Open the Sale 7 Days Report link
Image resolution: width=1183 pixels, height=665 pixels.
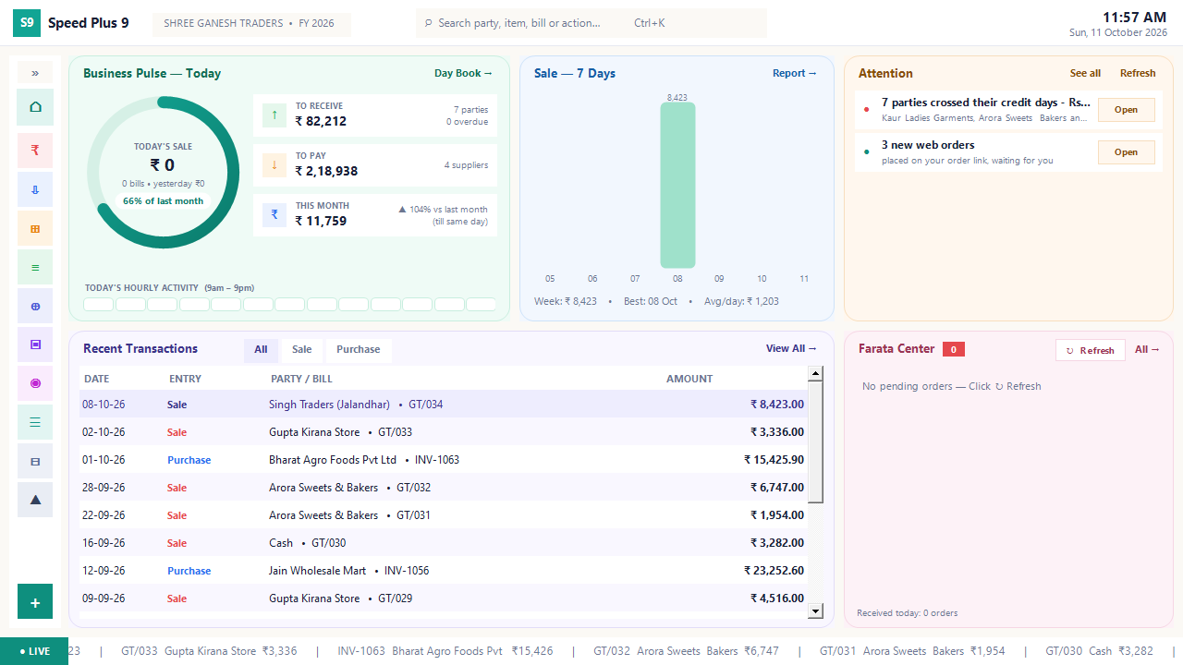tap(795, 74)
